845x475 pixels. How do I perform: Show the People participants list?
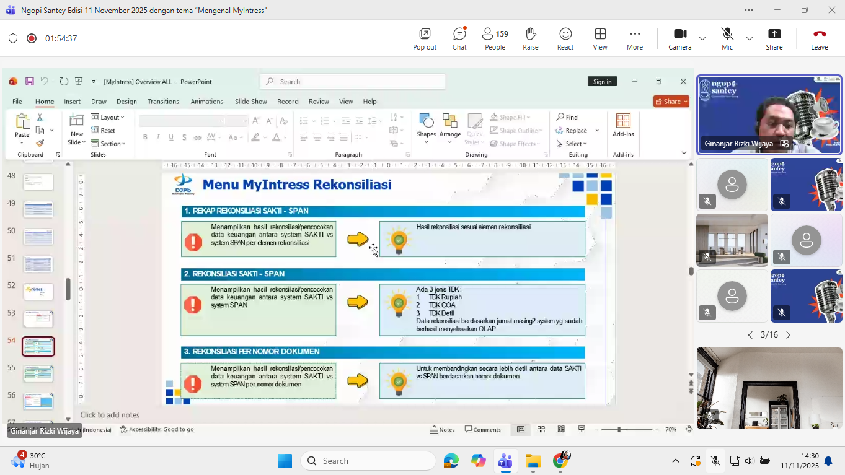coord(495,38)
